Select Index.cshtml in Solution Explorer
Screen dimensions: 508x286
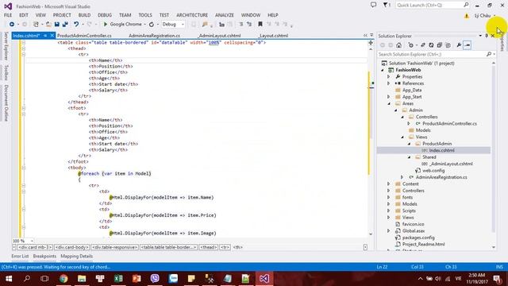click(x=441, y=150)
